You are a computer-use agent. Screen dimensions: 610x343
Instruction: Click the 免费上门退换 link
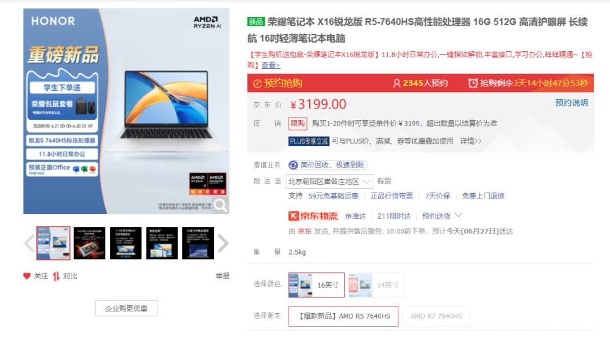coord(483,196)
